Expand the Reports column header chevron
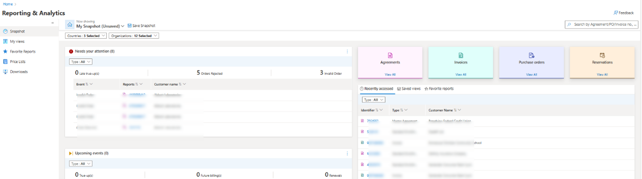The width and height of the screenshot is (642, 179). click(x=141, y=84)
